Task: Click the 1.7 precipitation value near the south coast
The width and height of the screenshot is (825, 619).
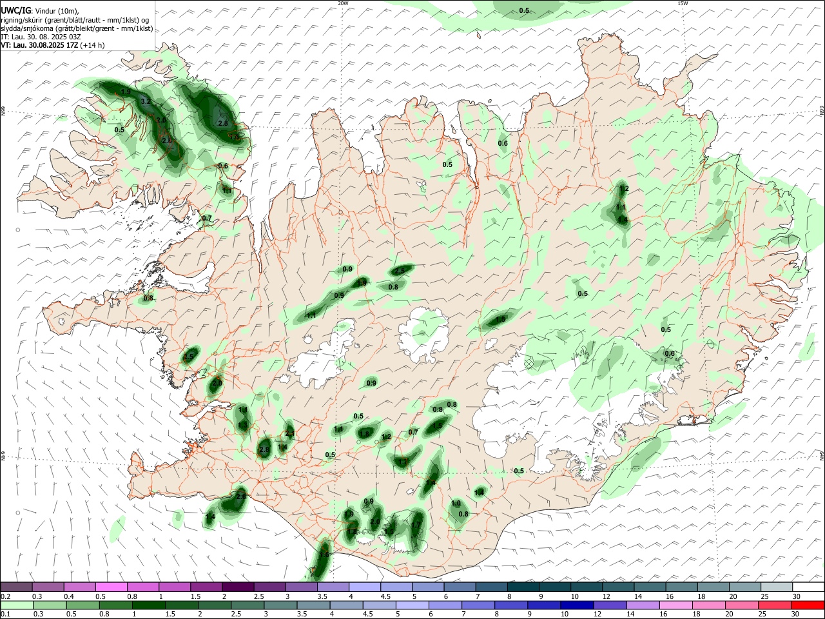Action: 416,526
